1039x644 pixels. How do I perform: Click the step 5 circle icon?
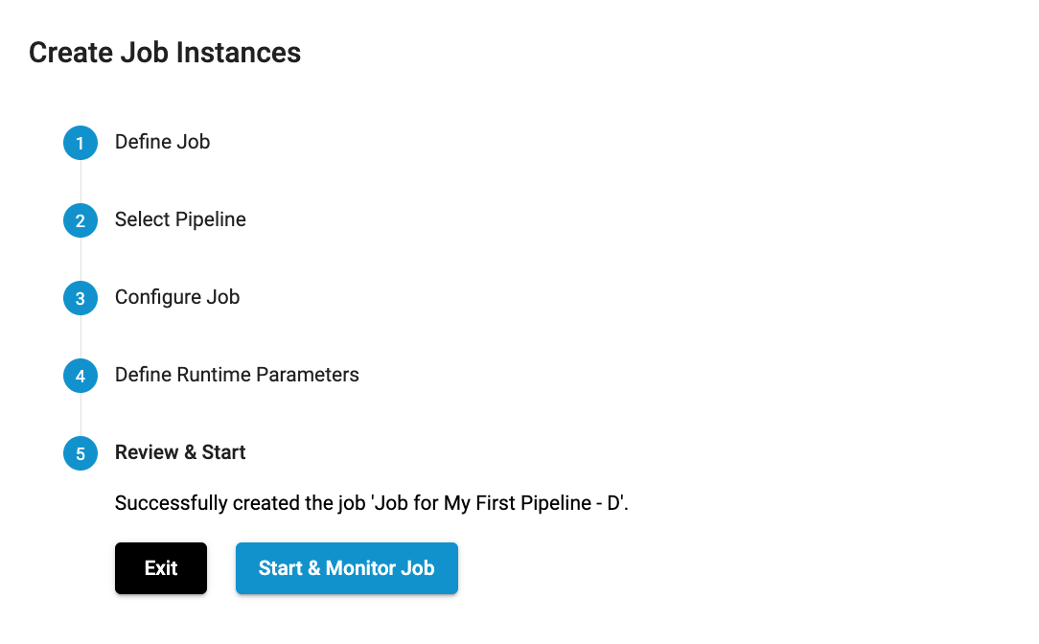80,452
